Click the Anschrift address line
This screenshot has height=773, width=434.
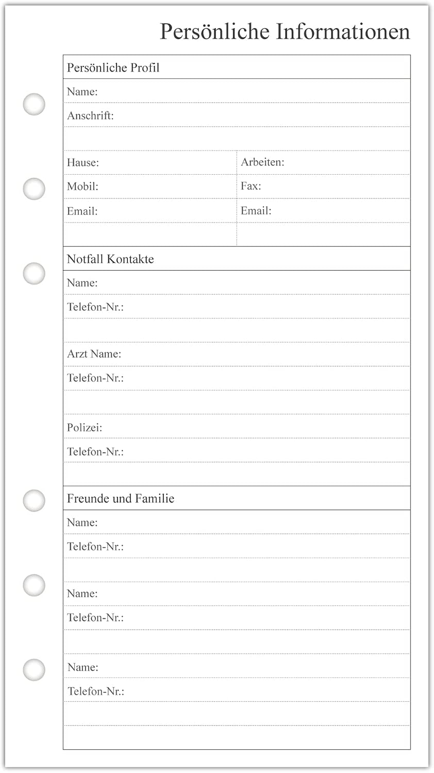pos(237,115)
